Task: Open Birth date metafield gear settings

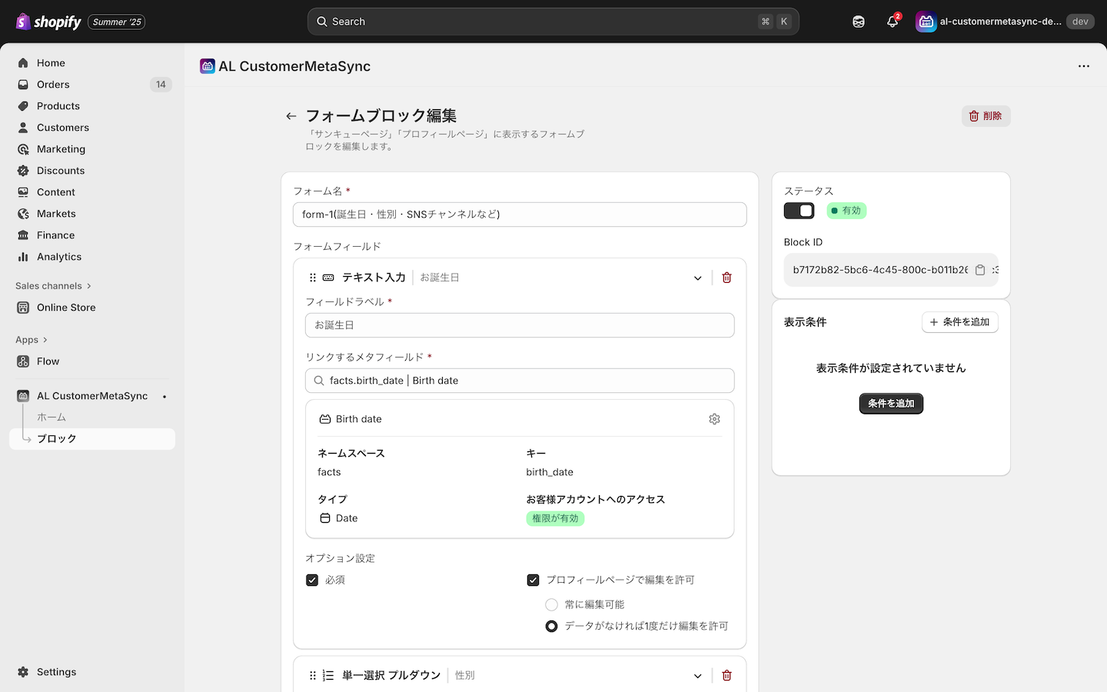Action: pos(714,419)
